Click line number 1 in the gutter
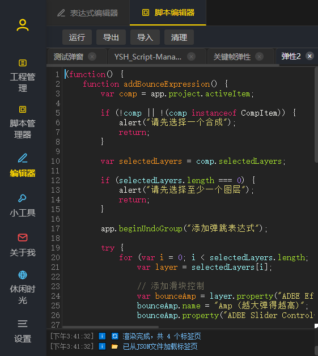 [x=57, y=74]
